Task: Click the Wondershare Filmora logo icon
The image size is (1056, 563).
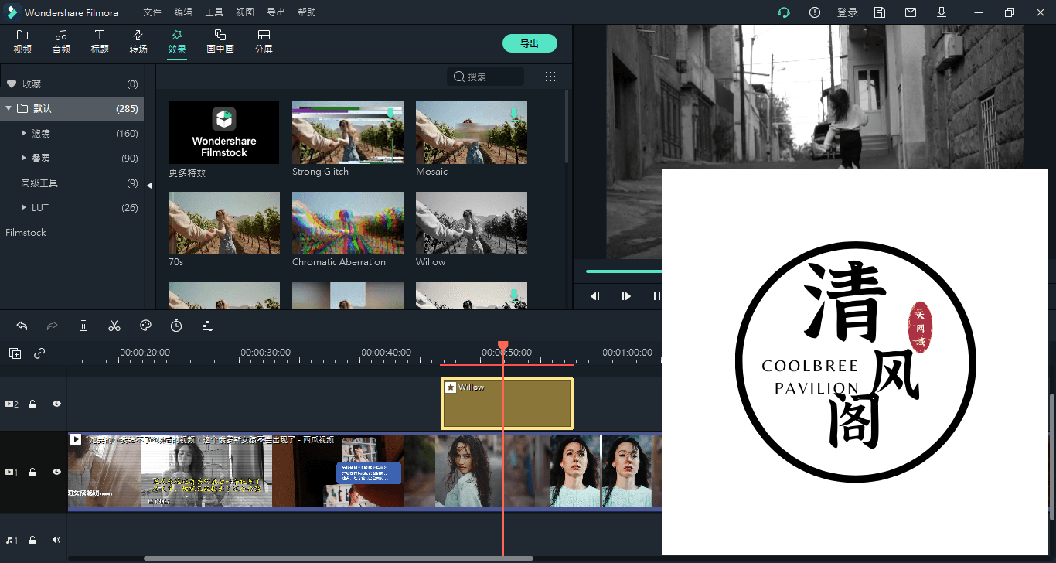Action: pos(12,12)
